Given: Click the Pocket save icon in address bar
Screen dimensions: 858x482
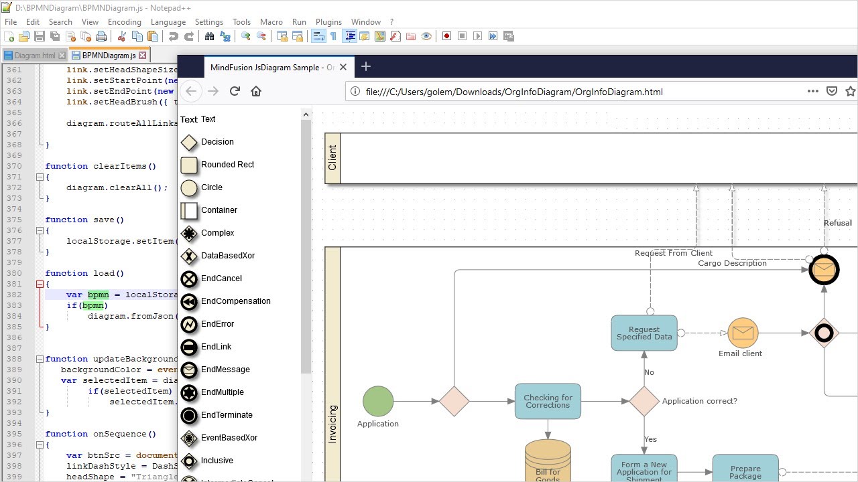Looking at the screenshot, I should tap(832, 91).
